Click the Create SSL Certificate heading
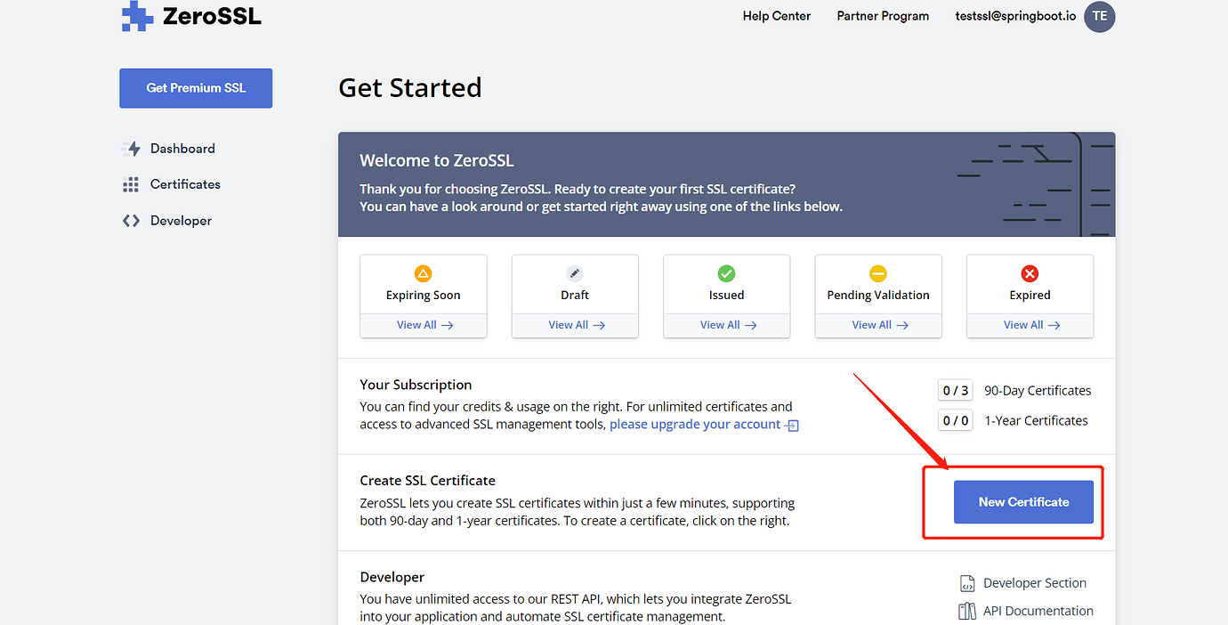 [x=427, y=481]
